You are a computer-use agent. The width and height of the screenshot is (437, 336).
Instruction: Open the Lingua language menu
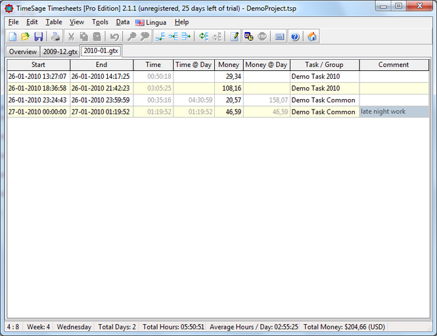coord(150,22)
